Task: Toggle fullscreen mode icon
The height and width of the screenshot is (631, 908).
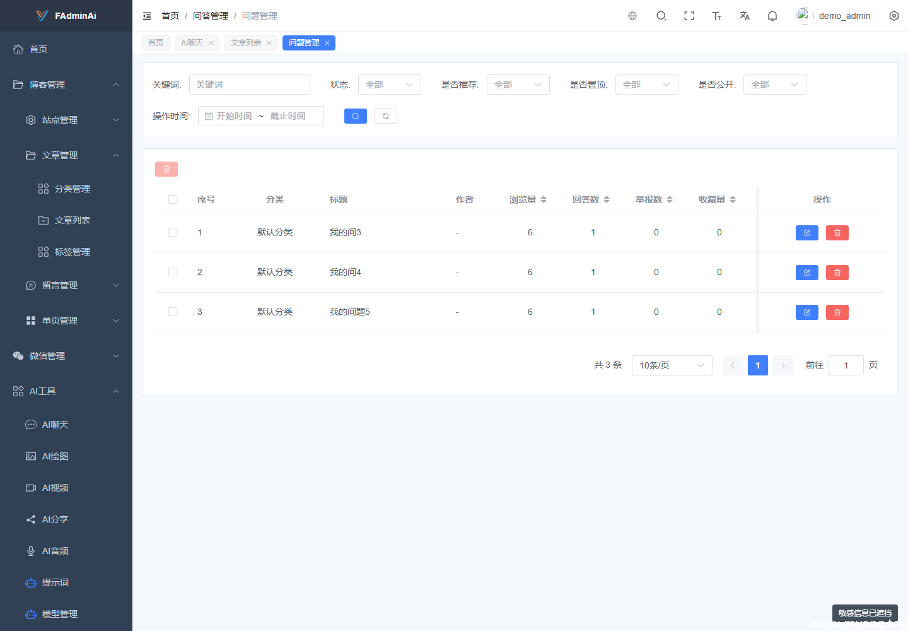Action: coord(689,16)
